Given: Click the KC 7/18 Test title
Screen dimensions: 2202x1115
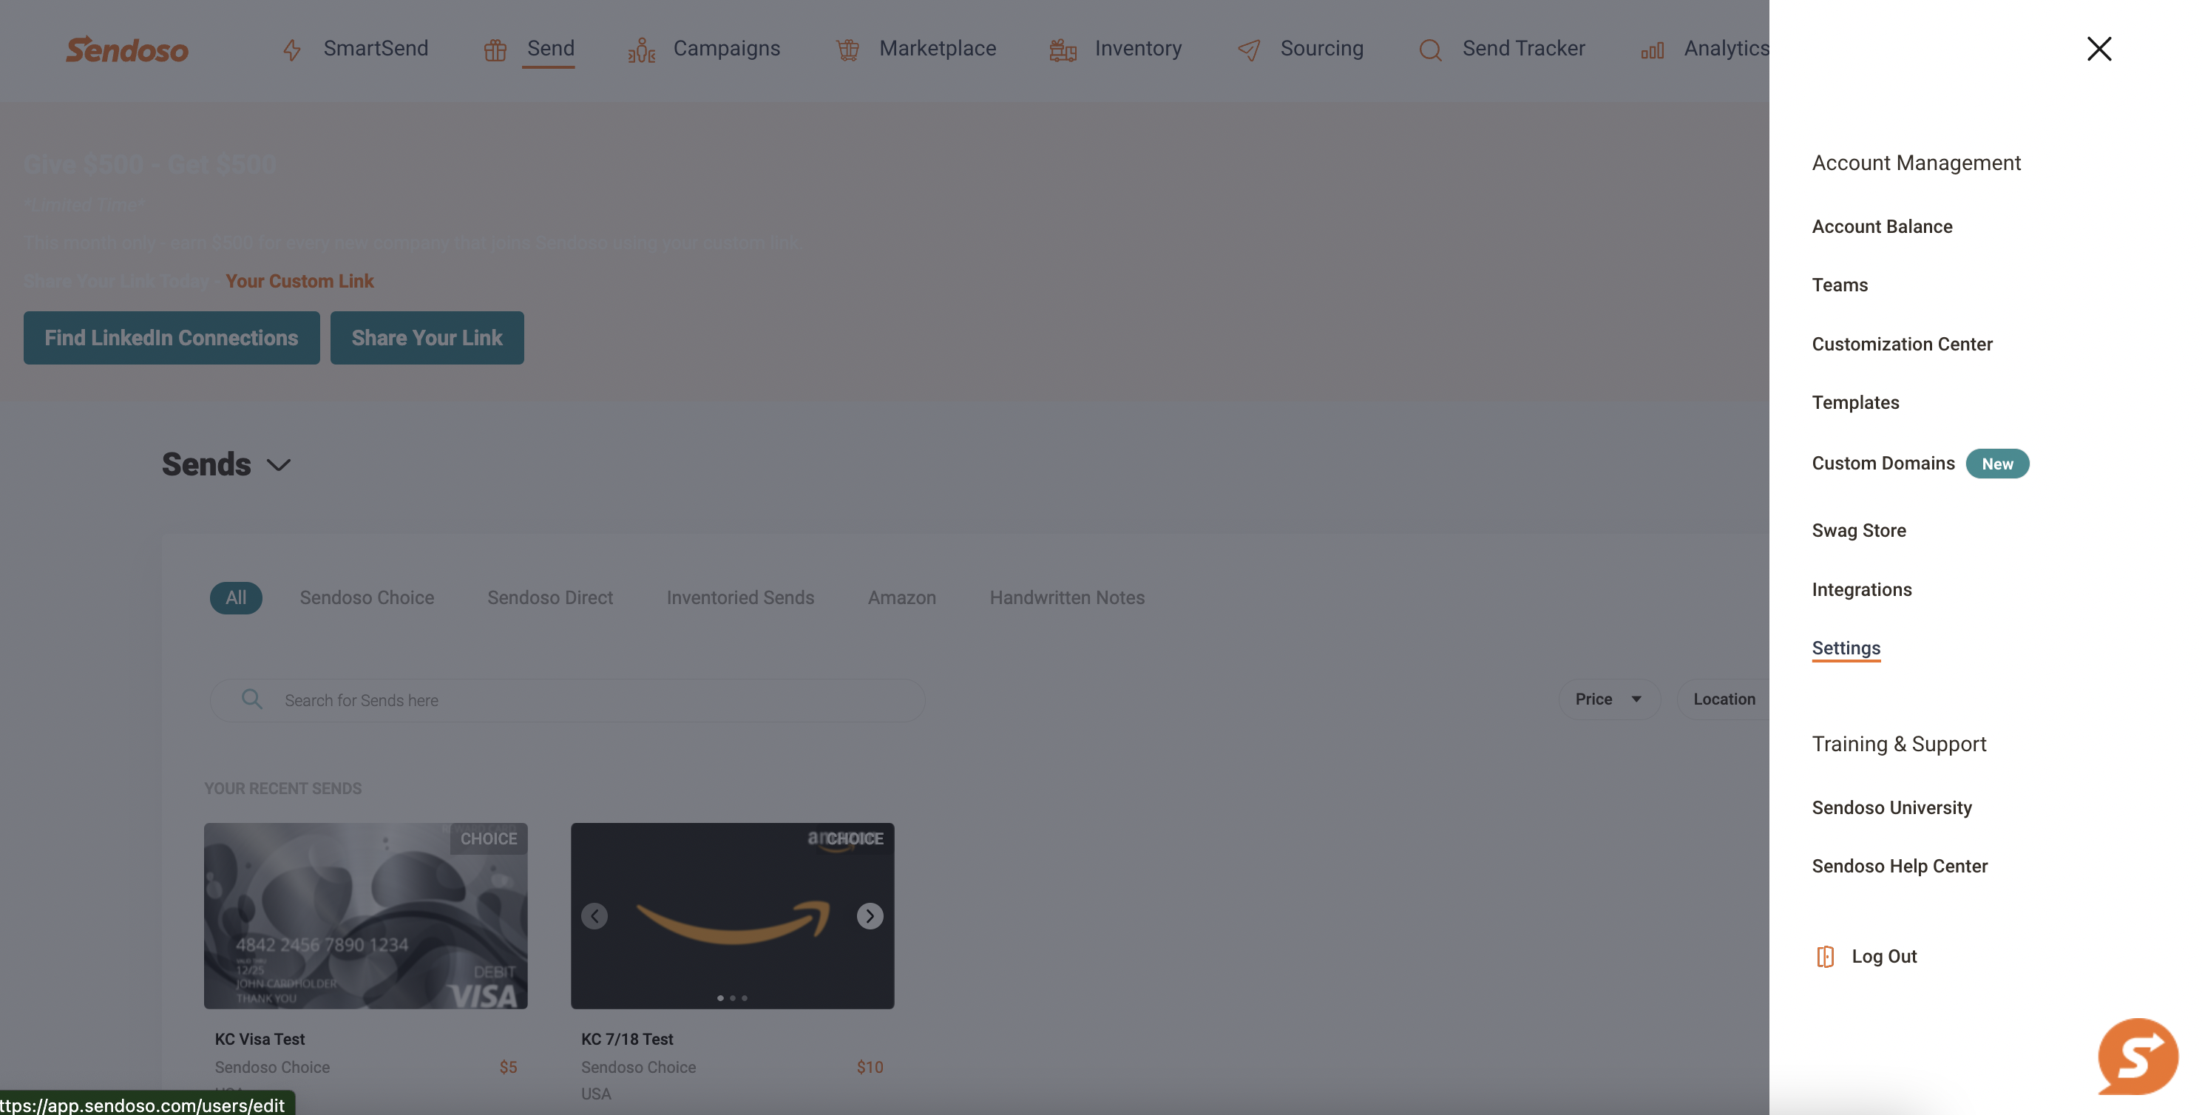Looking at the screenshot, I should (626, 1039).
